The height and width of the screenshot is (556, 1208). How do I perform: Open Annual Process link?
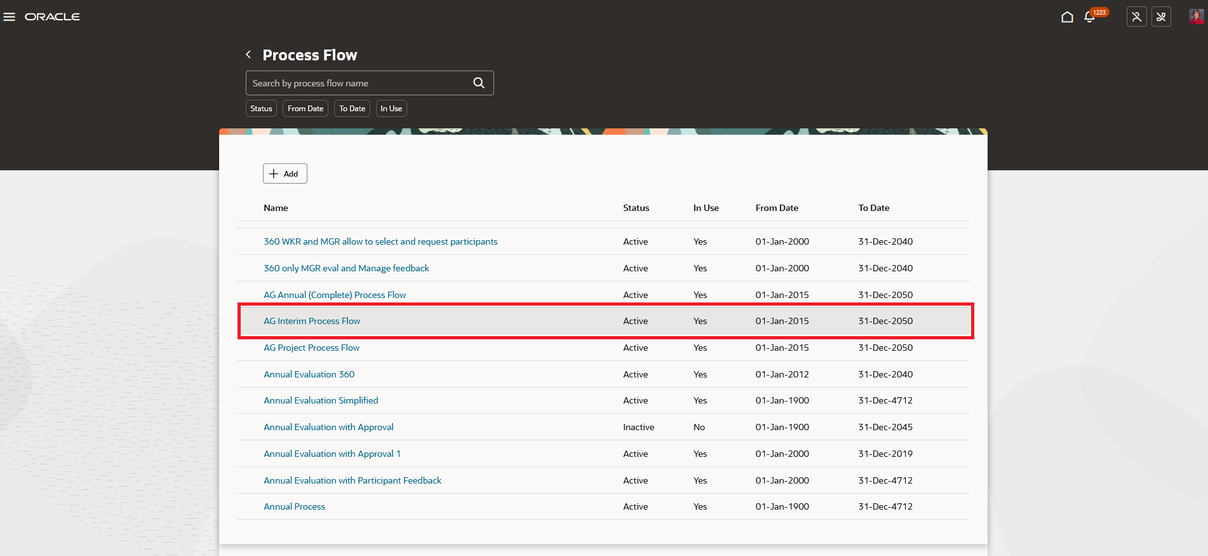294,506
